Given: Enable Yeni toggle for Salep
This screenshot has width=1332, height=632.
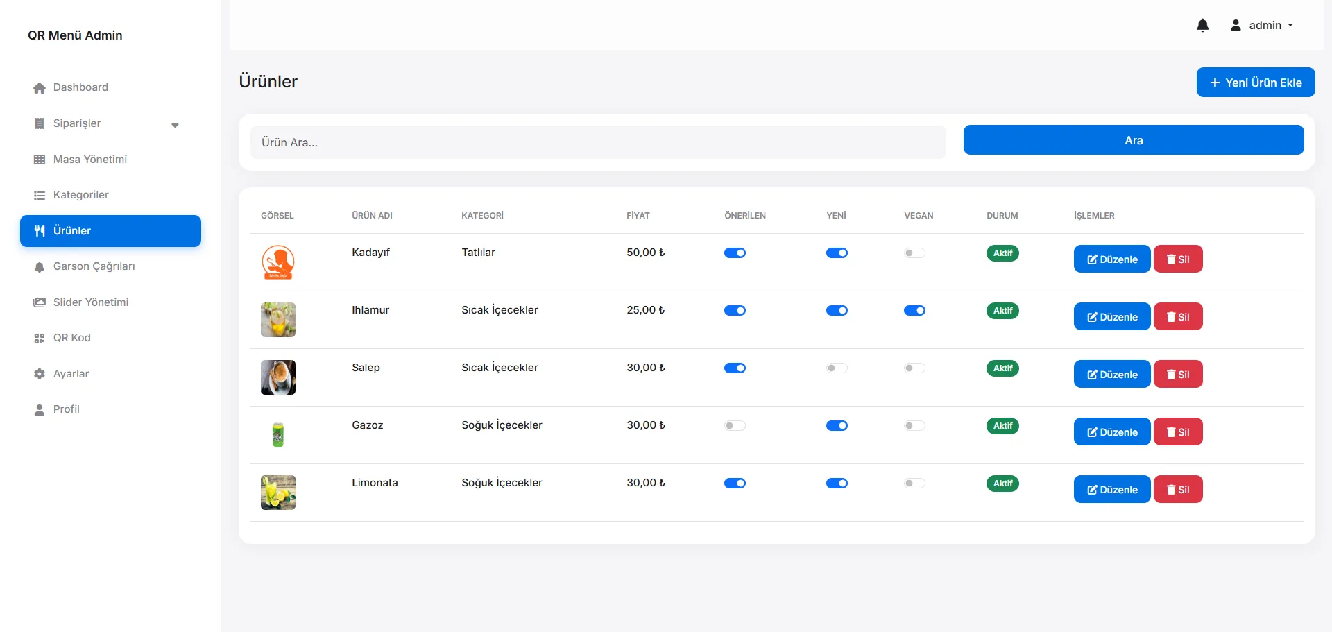Looking at the screenshot, I should 837,368.
